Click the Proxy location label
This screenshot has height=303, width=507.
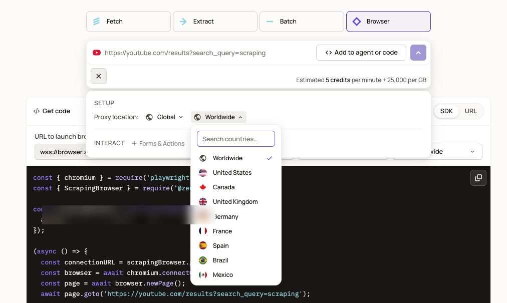coord(116,117)
